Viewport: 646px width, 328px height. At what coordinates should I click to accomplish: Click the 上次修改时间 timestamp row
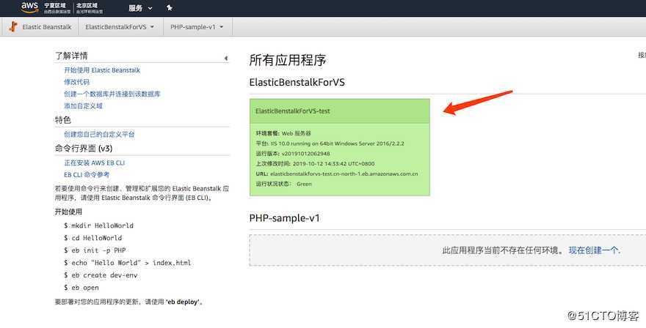tap(315, 163)
